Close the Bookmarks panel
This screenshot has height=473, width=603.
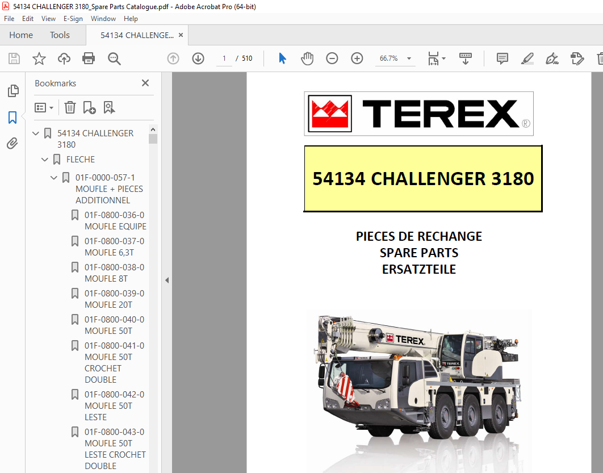[x=145, y=83]
